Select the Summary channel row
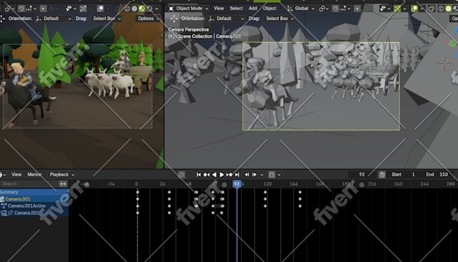 click(x=34, y=192)
